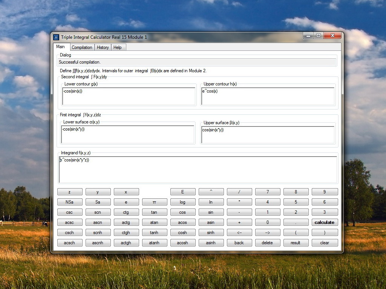
Task: Insert the variable z key
Action: tap(70, 192)
